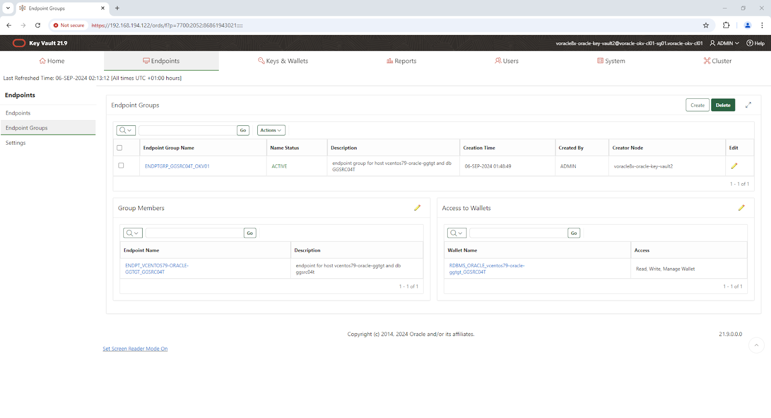The width and height of the screenshot is (771, 418).
Task: Click the Creator Node column header
Action: 627,148
